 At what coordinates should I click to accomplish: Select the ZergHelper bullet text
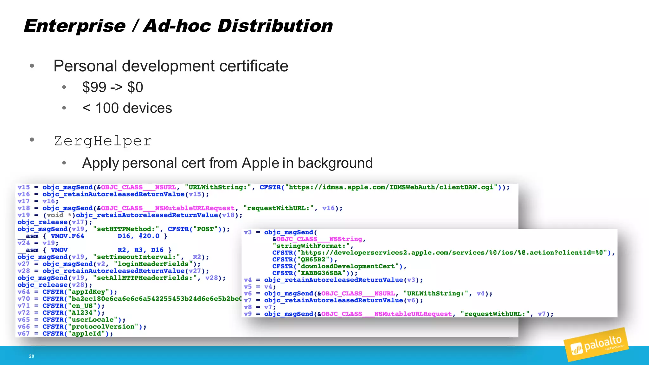(x=103, y=141)
